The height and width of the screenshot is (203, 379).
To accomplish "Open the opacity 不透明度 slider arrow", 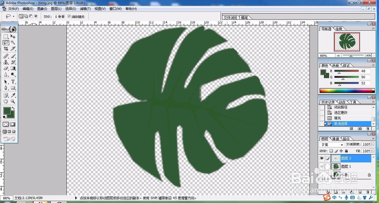I will [x=373, y=145].
